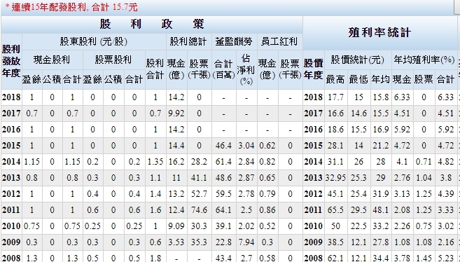Click total yield '3.33' for 2011
The image size is (460, 262).
click(446, 210)
